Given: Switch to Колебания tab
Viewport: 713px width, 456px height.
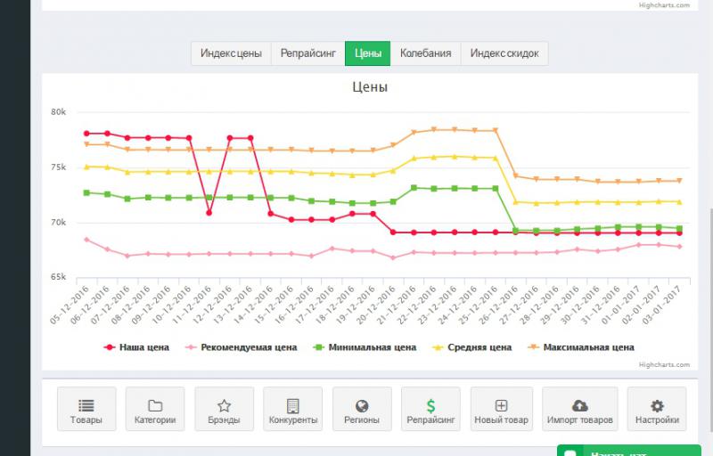Looking at the screenshot, I should tap(425, 53).
